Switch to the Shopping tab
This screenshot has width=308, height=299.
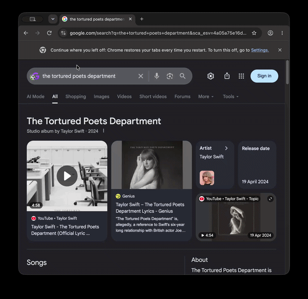click(x=75, y=97)
